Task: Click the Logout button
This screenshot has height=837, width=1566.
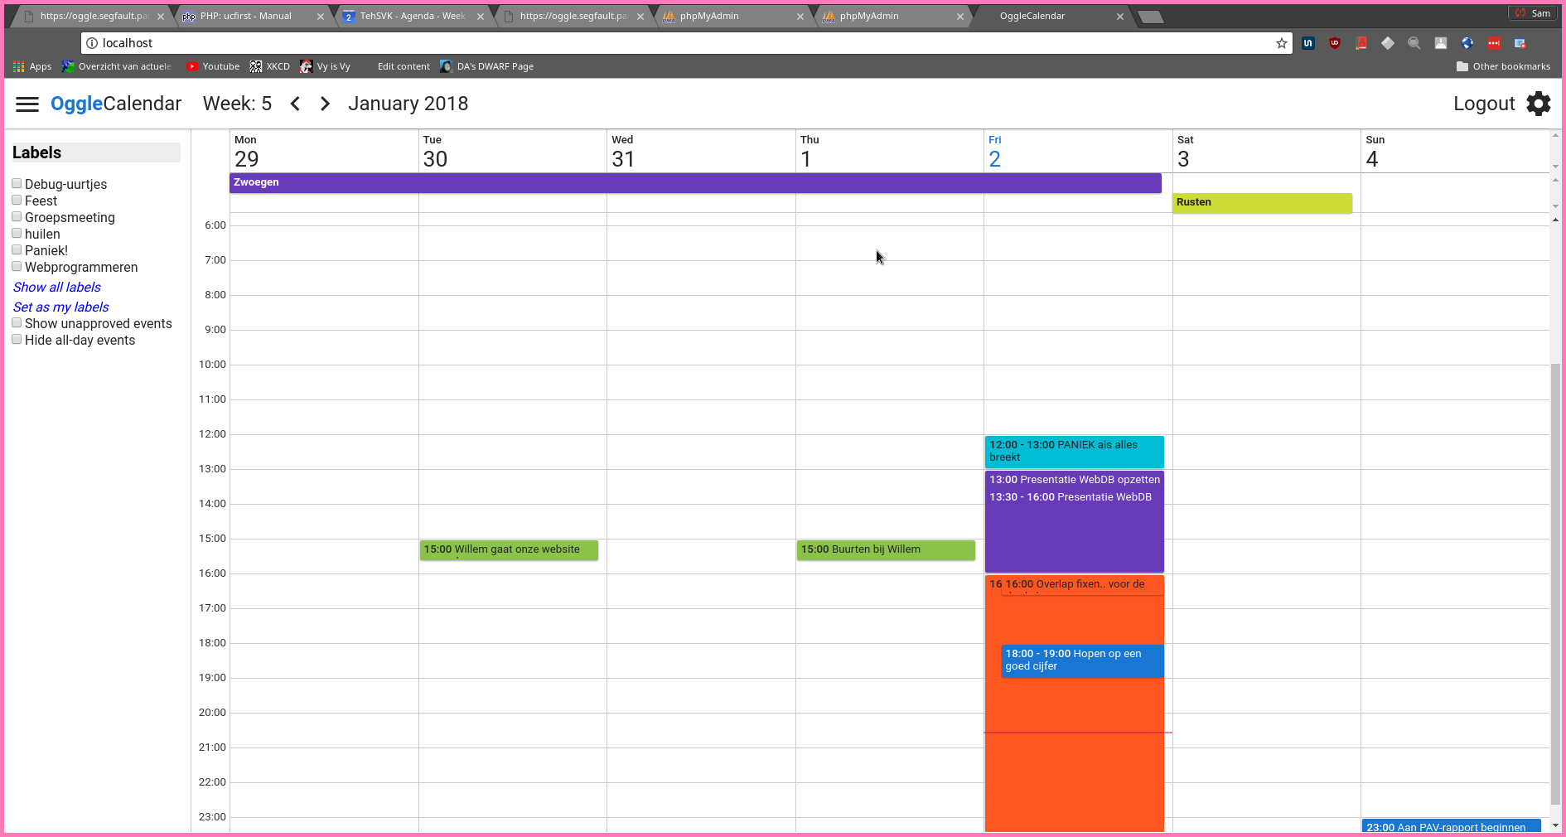Action: coord(1483,104)
